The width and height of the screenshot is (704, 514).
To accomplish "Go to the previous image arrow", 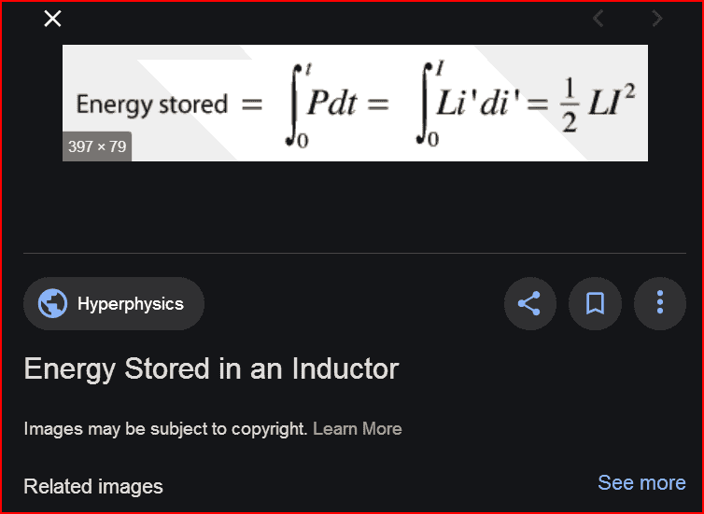I will pos(598,19).
